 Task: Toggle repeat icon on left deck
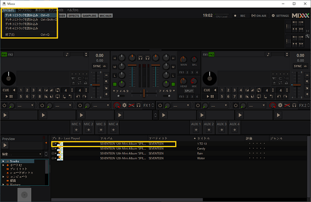click(x=79, y=83)
